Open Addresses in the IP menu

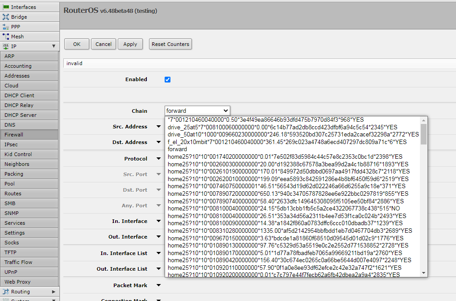29,76
